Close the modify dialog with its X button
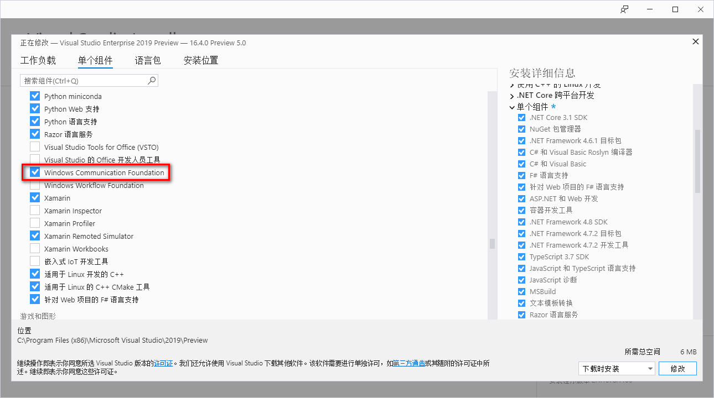Screen dimensions: 714x398 click(696, 41)
